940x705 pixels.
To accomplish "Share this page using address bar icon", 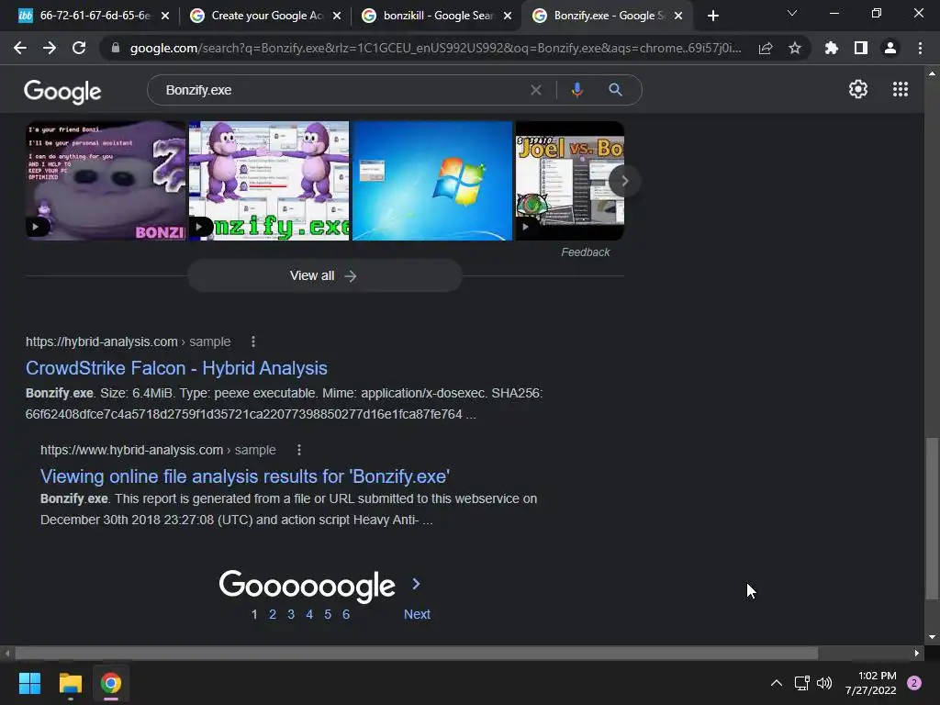I will coord(766,49).
